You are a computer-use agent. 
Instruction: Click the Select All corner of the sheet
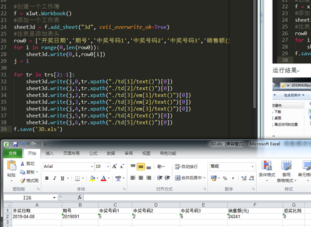[8, 205]
